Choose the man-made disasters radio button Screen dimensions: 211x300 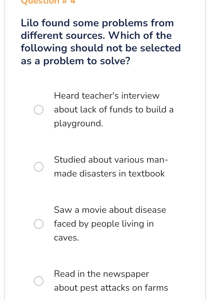click(39, 167)
